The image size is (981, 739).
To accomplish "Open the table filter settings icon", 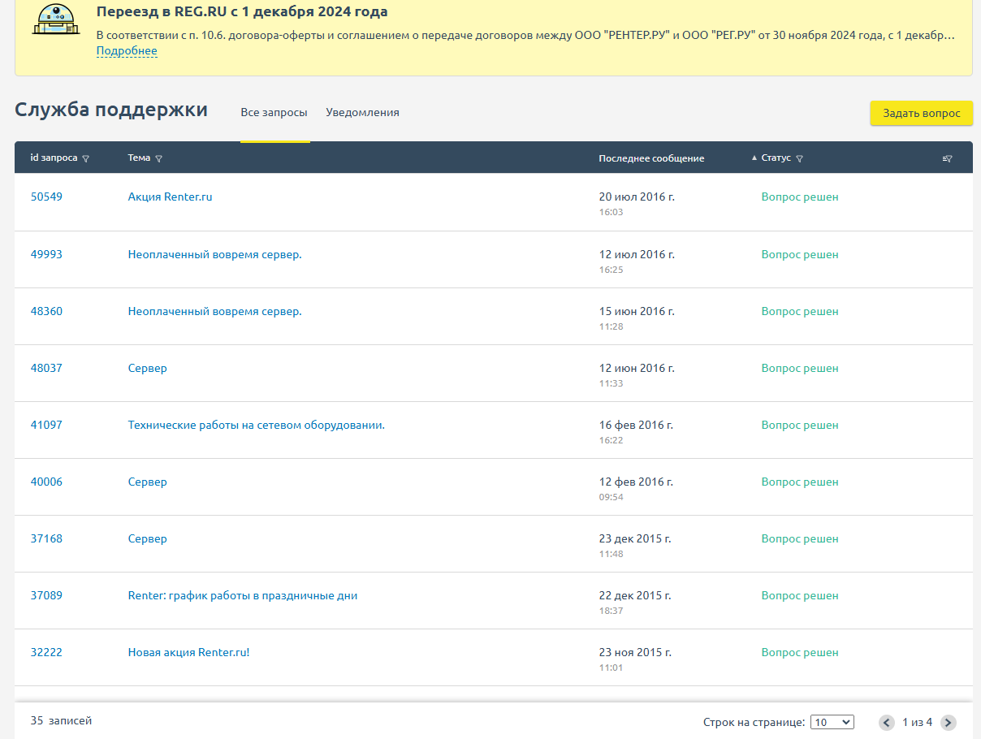I will (x=947, y=159).
